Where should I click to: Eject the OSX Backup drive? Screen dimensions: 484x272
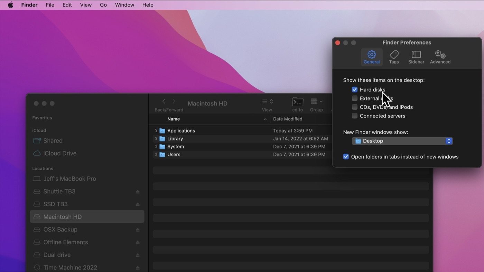[138, 230]
